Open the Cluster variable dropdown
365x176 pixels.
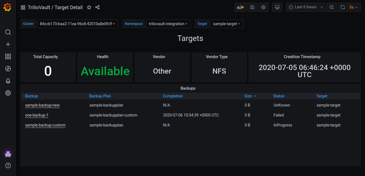(78, 24)
